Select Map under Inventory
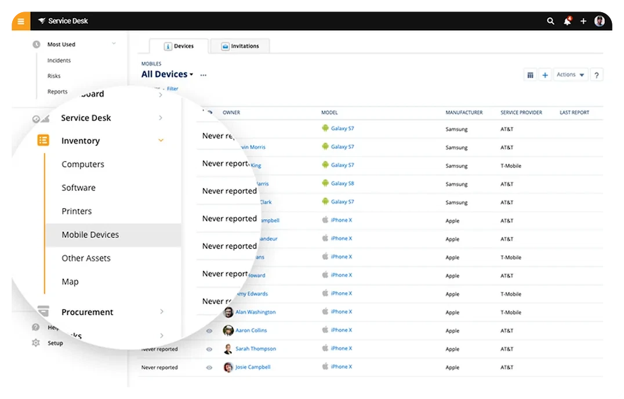The width and height of the screenshot is (624, 399). [x=70, y=282]
